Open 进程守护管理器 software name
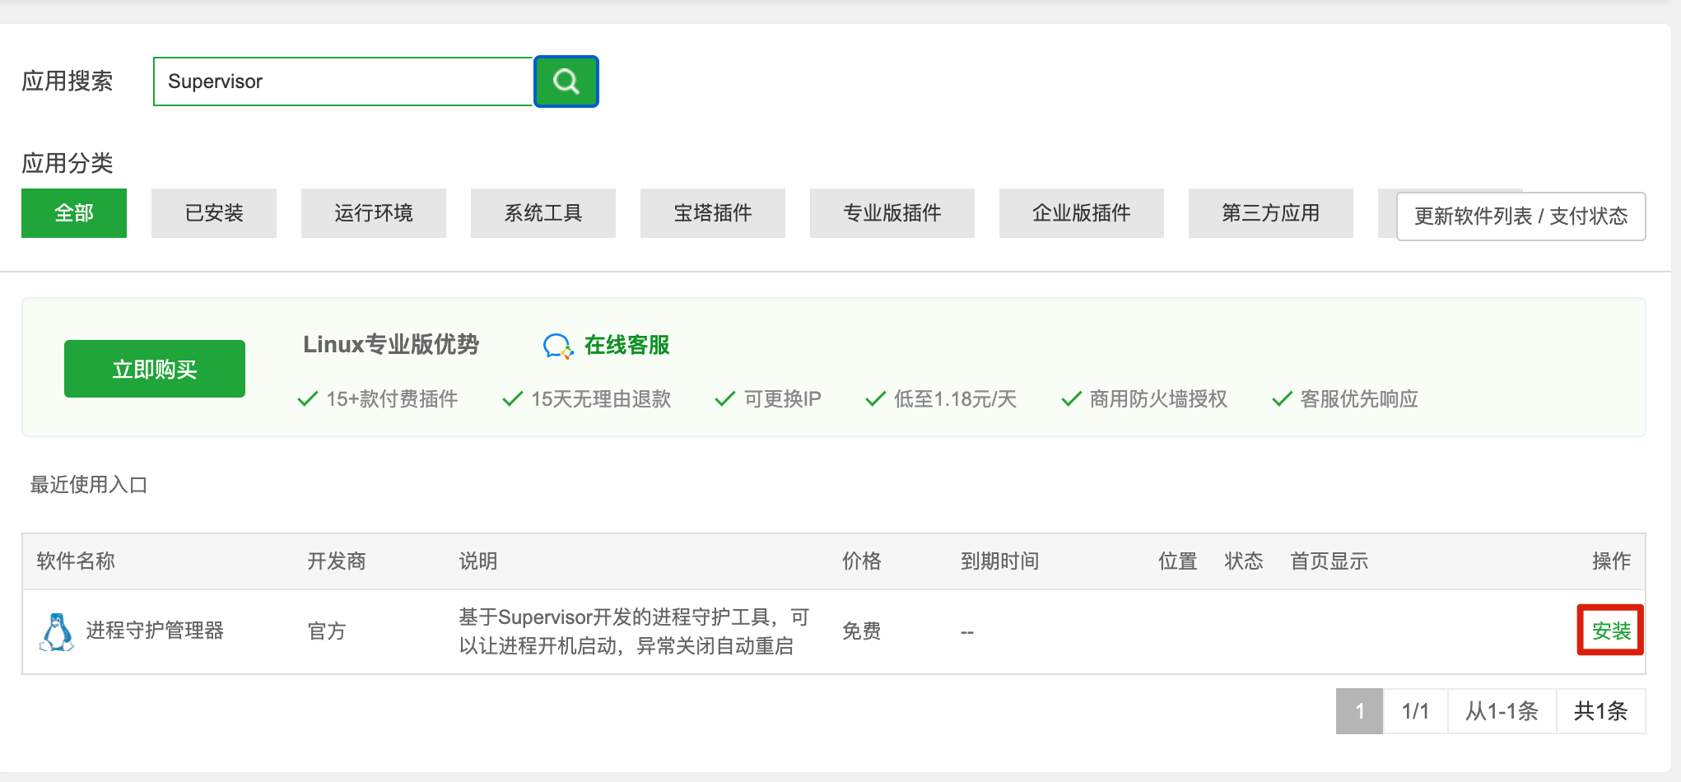This screenshot has width=1681, height=782. [155, 631]
